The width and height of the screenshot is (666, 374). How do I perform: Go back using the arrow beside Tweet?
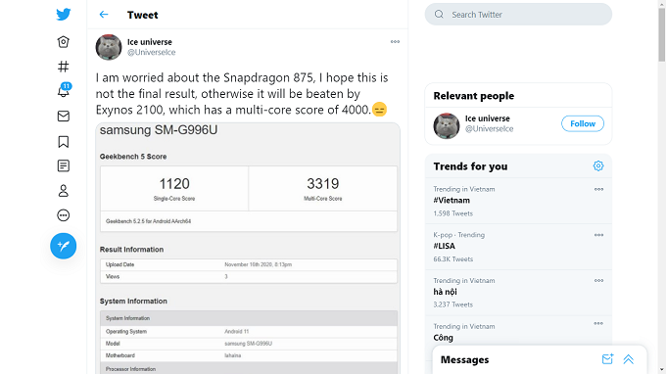(x=104, y=15)
